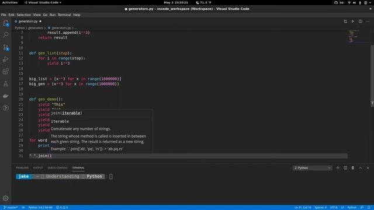This screenshot has width=374, height=210.
Task: Open the Help menu
Action: (x=77, y=15)
